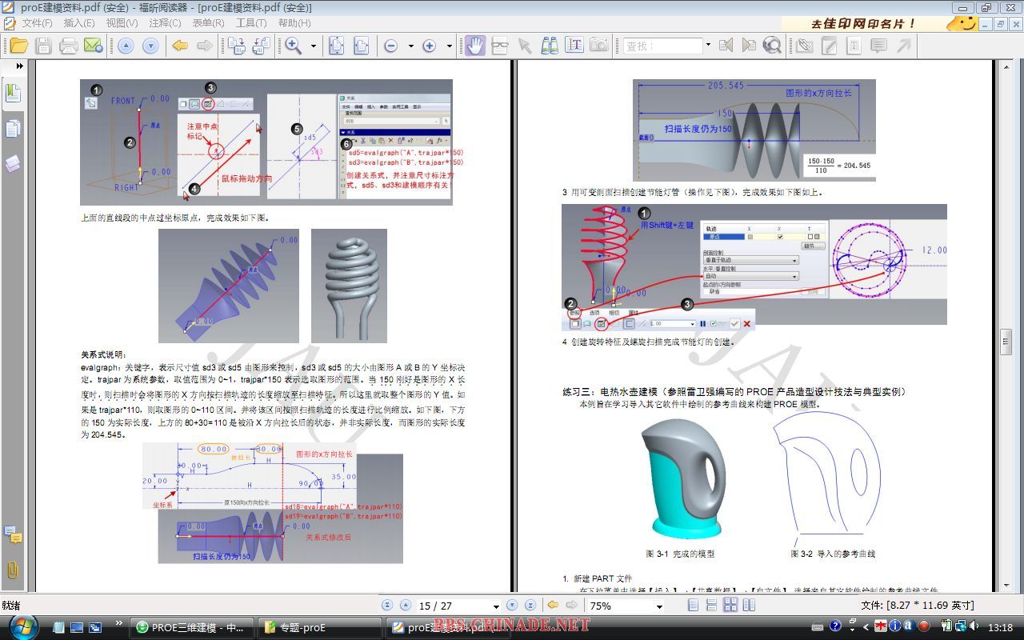Click the taskbar clock 13:18
Screen dimensions: 1024x640
(1000, 627)
